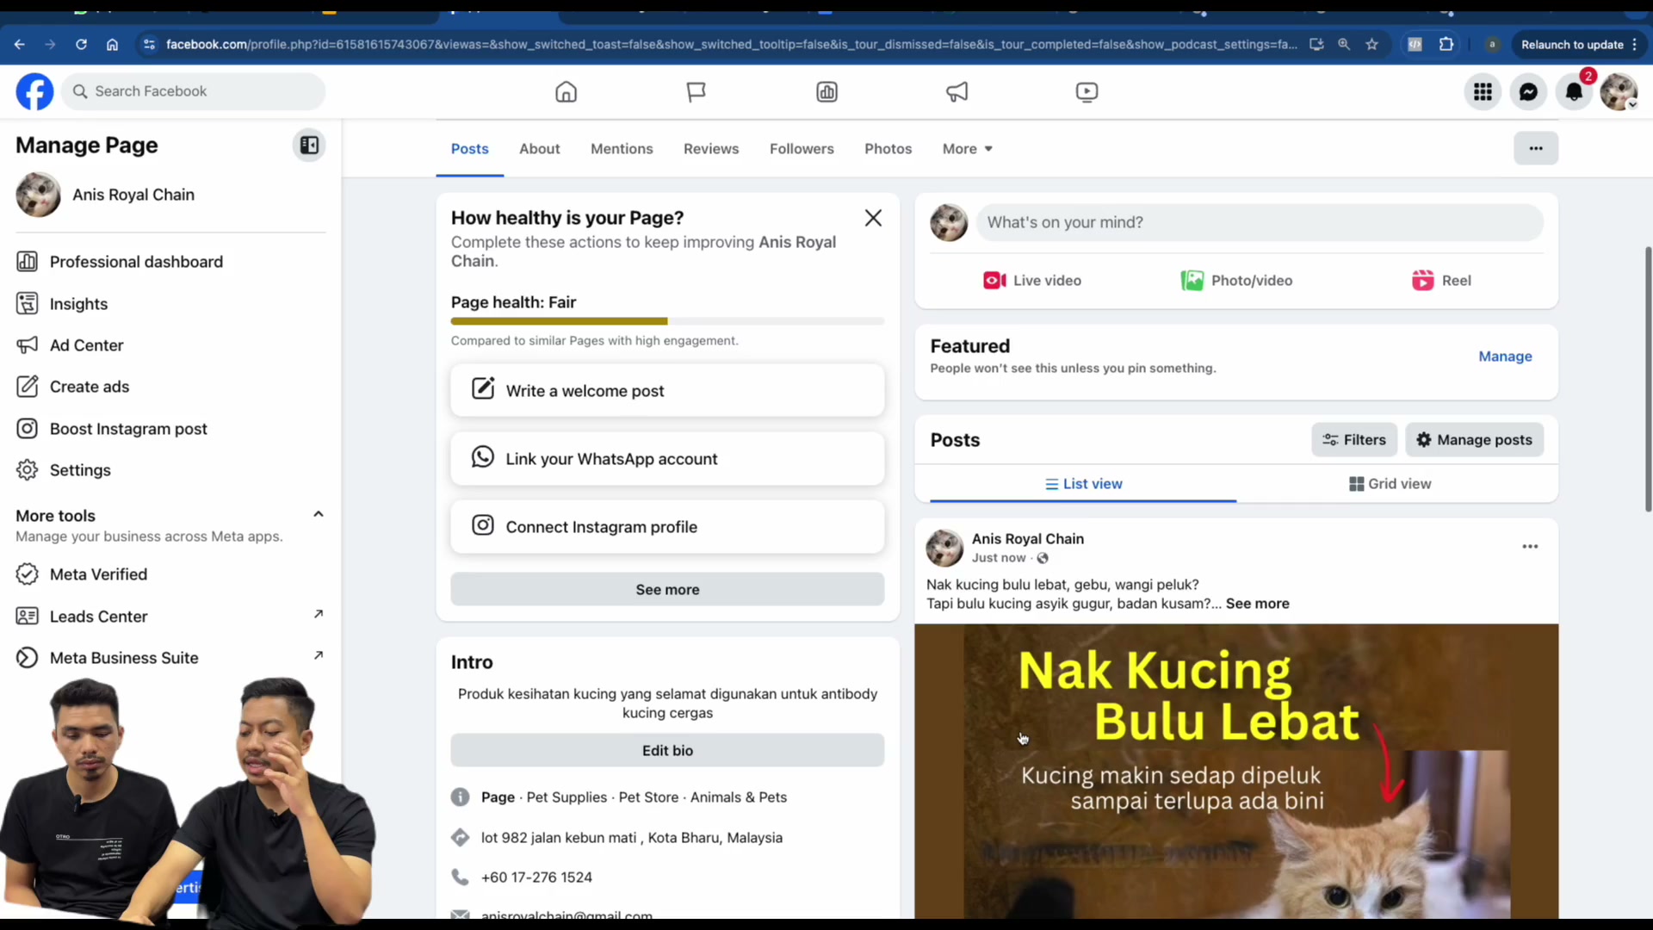Go to Home feed icon
This screenshot has height=930, width=1653.
coord(566,92)
